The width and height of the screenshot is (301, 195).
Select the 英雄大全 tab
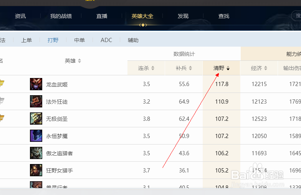(x=142, y=16)
